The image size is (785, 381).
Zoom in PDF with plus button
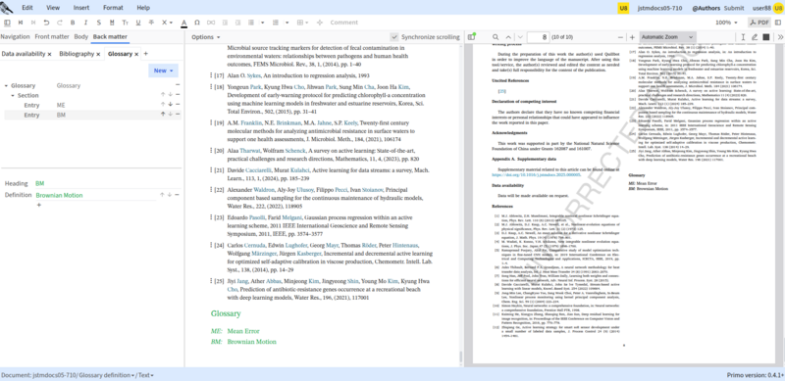(x=632, y=37)
